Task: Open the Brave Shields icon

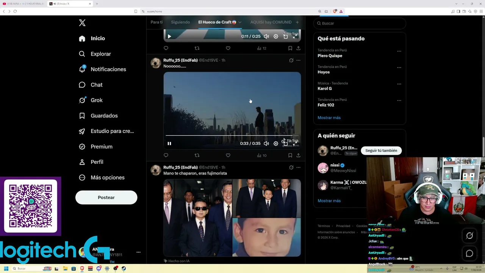Action: point(335,11)
